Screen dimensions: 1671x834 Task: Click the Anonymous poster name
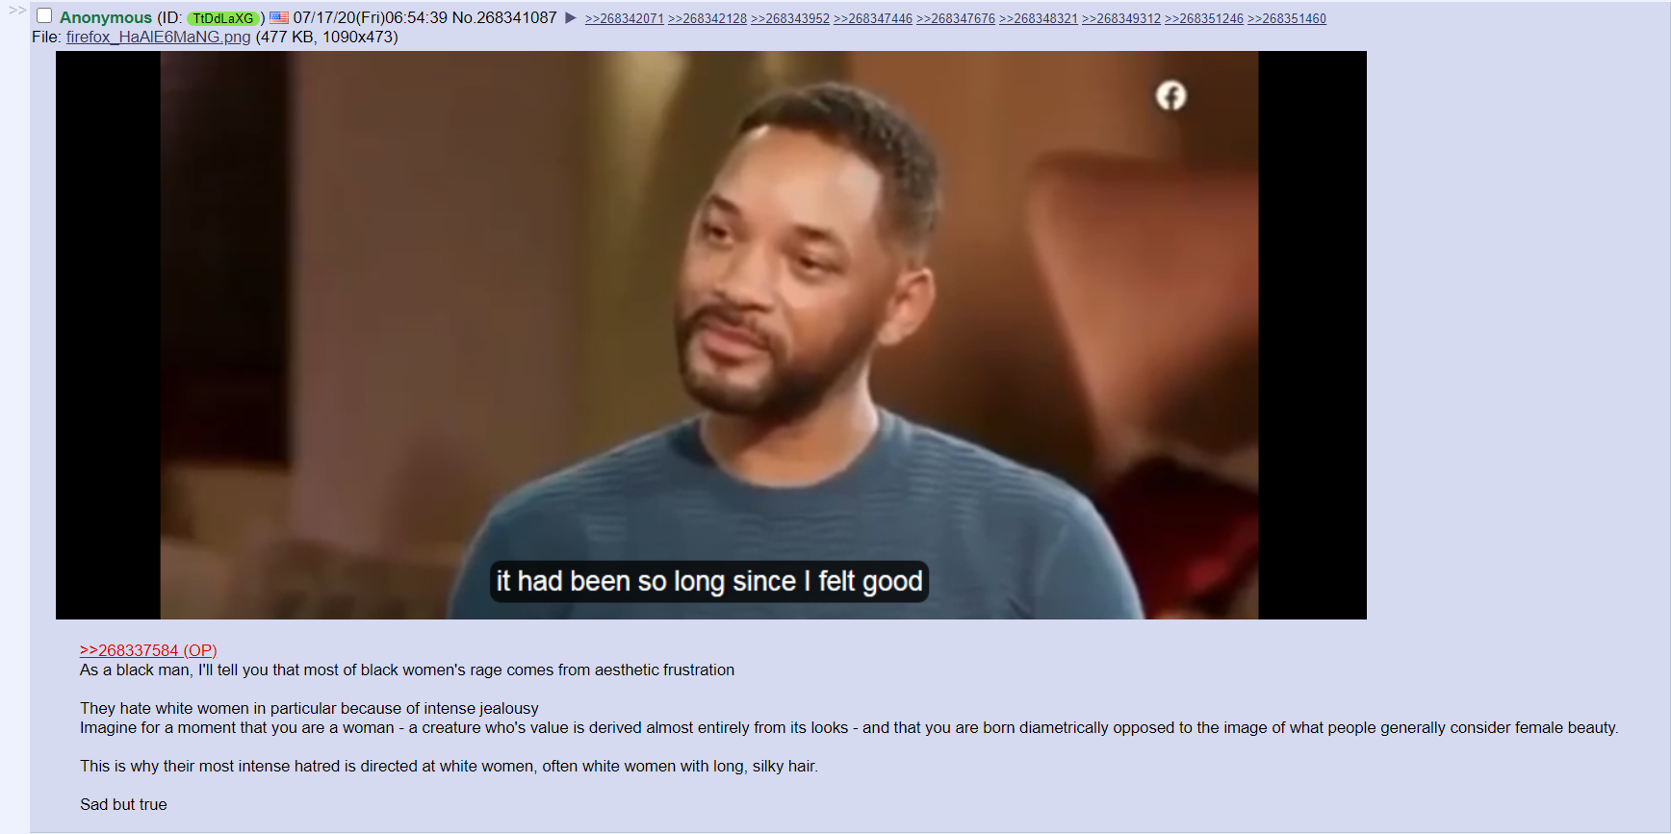click(x=106, y=17)
